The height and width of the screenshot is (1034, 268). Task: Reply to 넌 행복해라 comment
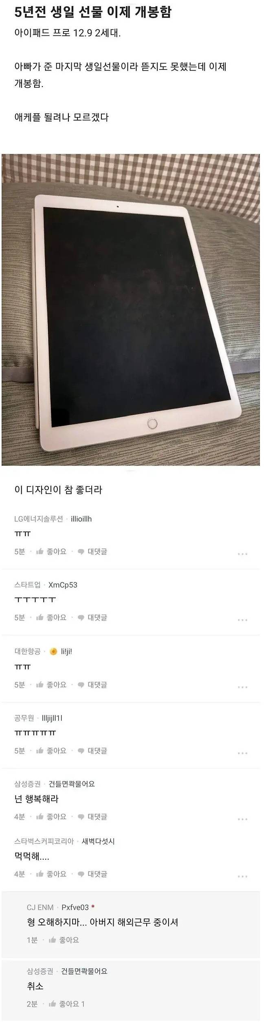(x=92, y=817)
